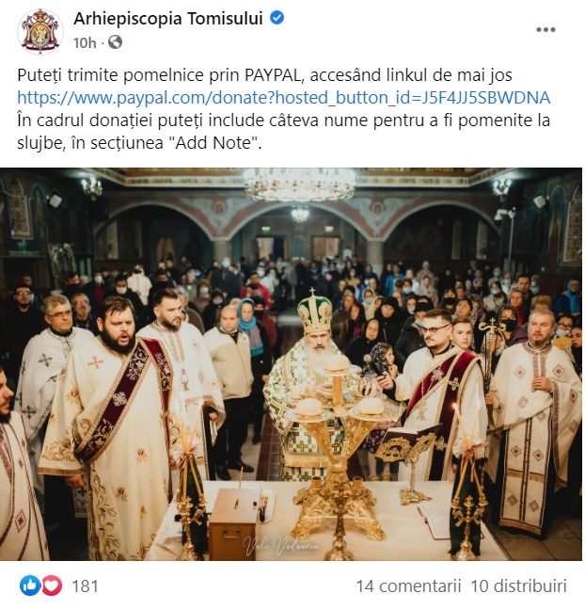Click the blue Like reaction icon

click(30, 585)
